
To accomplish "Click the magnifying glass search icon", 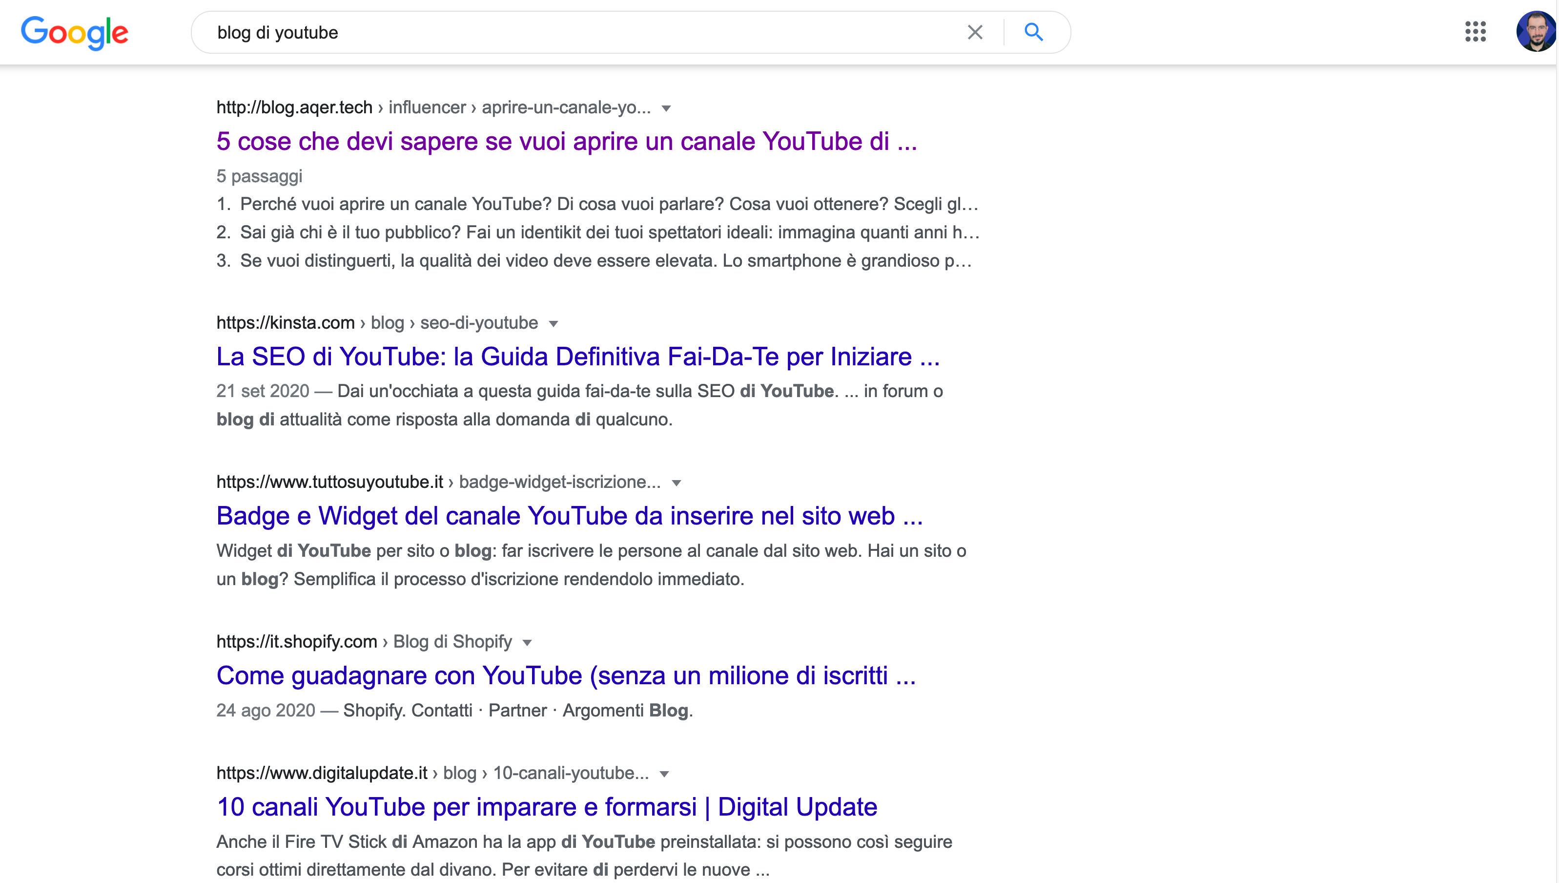I will pyautogui.click(x=1034, y=32).
